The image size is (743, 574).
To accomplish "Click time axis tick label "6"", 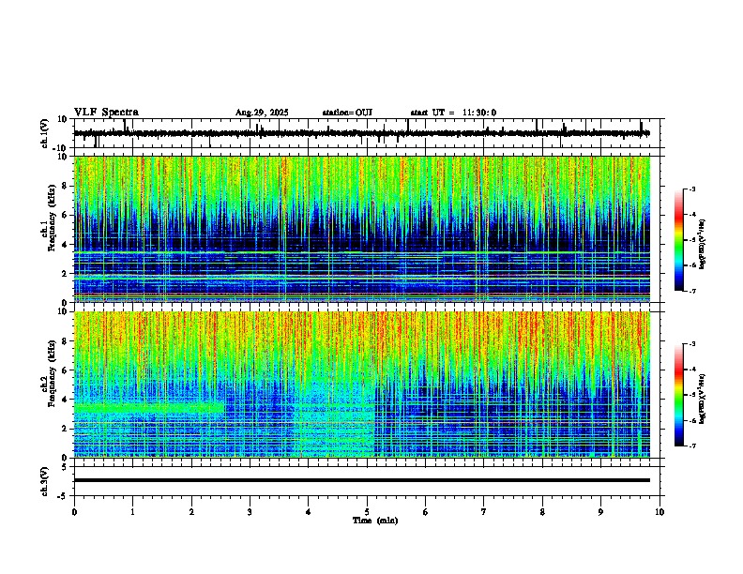I will click(426, 512).
